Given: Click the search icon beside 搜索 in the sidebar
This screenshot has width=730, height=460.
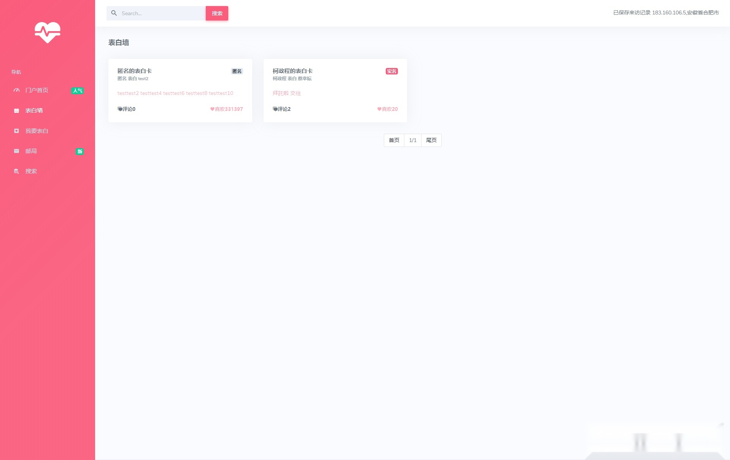Looking at the screenshot, I should [x=16, y=171].
